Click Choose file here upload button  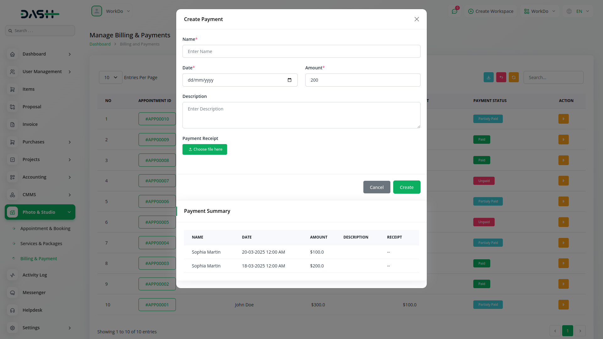205,149
